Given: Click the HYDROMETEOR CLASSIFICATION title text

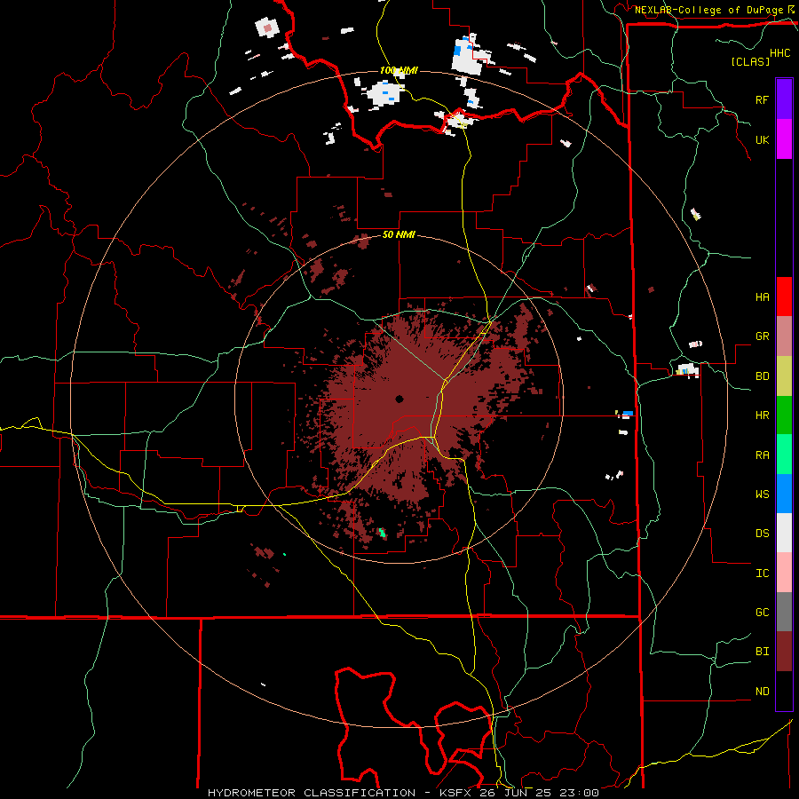Looking at the screenshot, I should click(x=312, y=793).
